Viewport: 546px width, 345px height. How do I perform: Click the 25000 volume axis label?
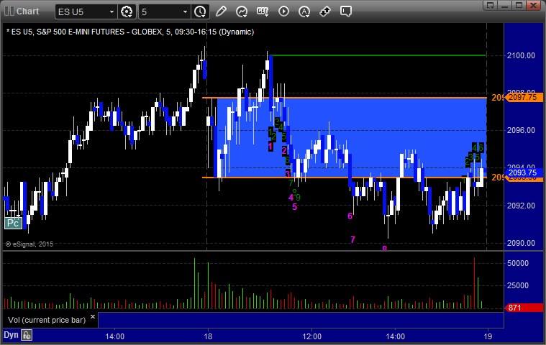click(x=518, y=285)
